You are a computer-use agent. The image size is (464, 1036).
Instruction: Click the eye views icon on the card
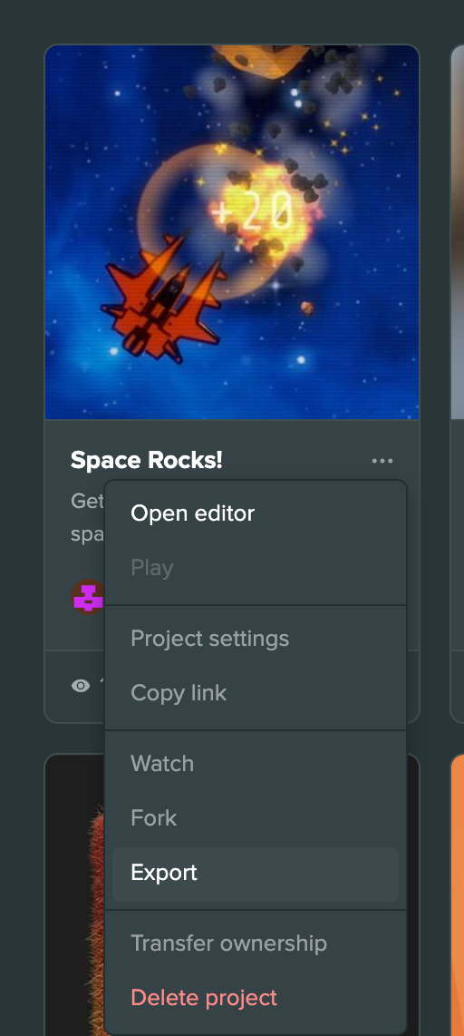tap(81, 686)
